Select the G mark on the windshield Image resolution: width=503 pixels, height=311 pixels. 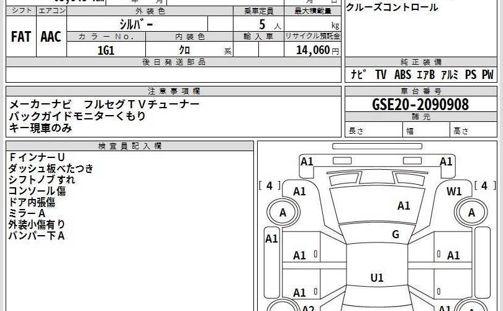[395, 234]
